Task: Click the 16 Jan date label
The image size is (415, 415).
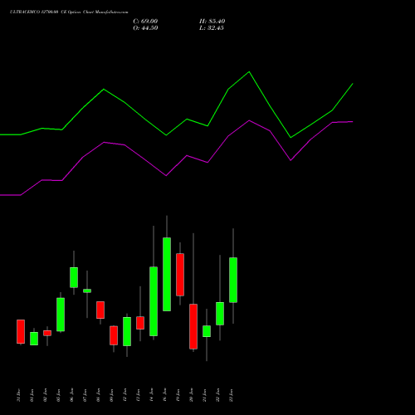Action: tap(164, 395)
